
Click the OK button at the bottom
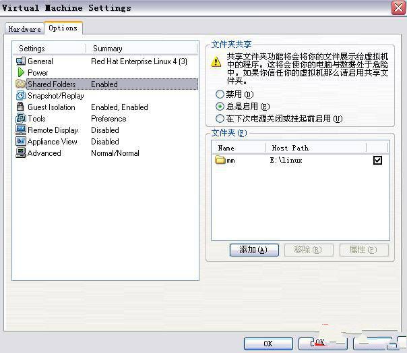pos(268,344)
